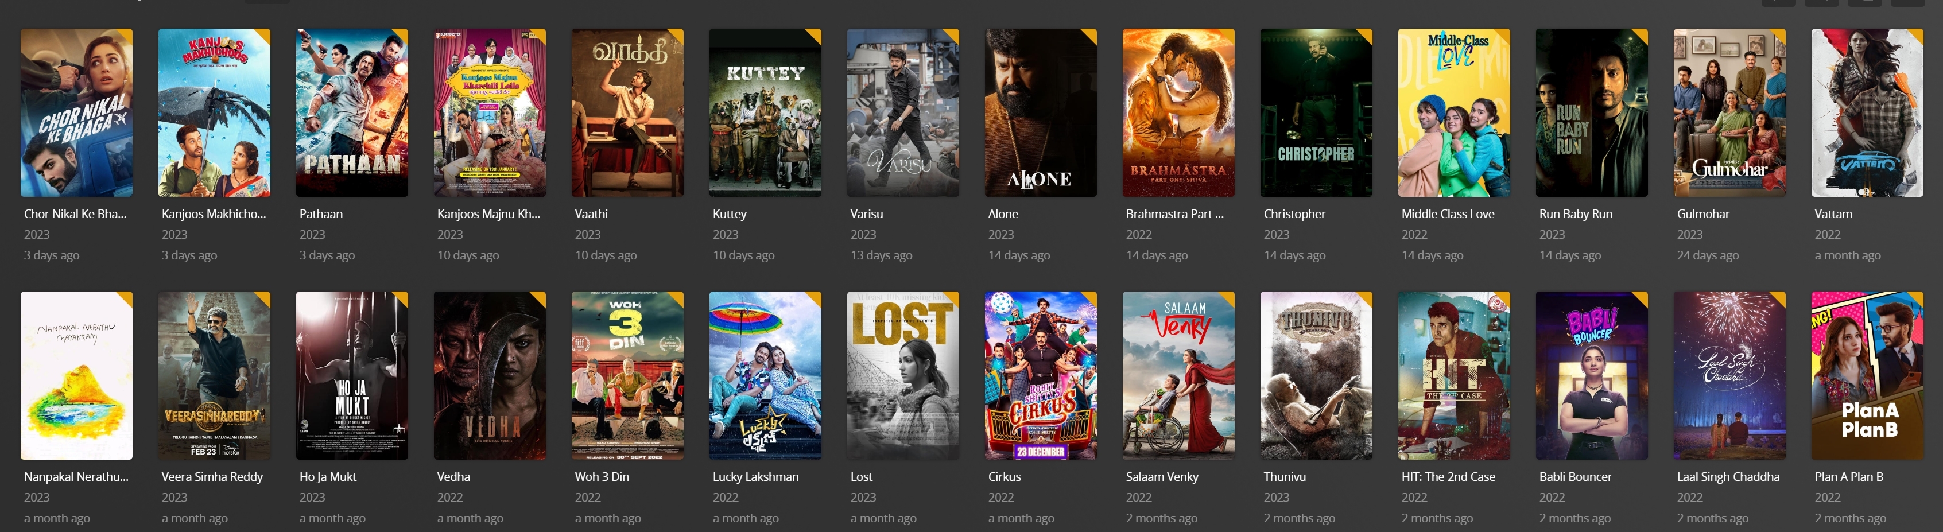Click the Vattam title text
Viewport: 1943px width, 532px height.
point(1833,213)
